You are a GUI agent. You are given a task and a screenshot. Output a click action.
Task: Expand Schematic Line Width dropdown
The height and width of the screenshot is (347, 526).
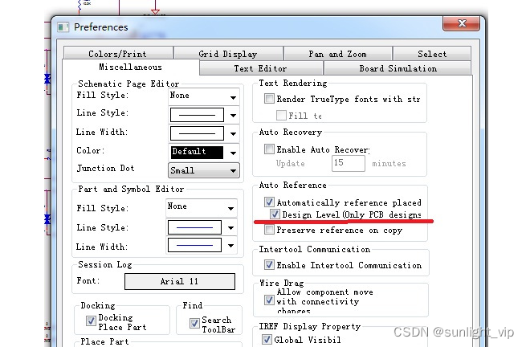234,134
